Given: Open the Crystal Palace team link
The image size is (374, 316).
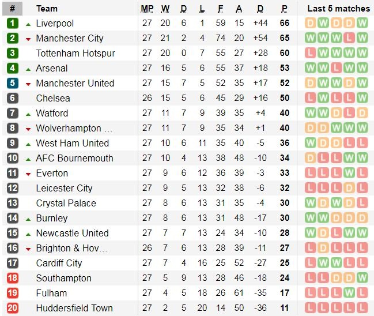Looking at the screenshot, I should click(66, 203).
